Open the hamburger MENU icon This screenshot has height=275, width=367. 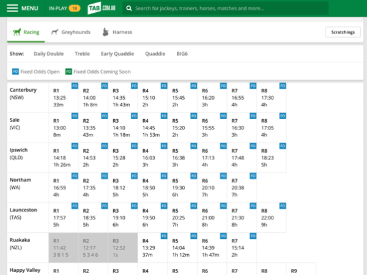(x=12, y=8)
